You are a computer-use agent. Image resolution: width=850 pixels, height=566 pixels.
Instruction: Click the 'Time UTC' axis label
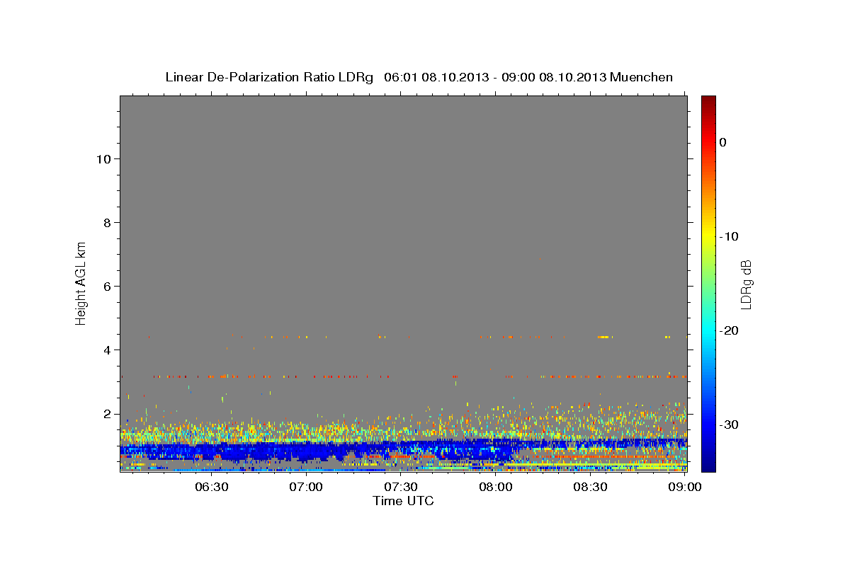click(403, 501)
